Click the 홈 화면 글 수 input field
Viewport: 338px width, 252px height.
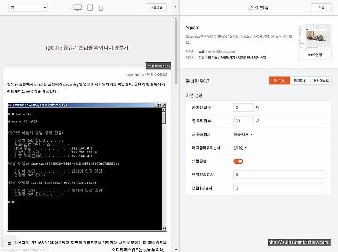(244, 107)
